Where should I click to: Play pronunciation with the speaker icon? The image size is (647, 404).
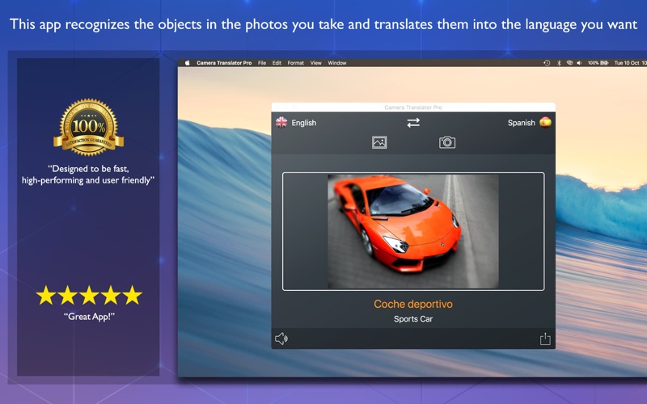click(x=281, y=339)
